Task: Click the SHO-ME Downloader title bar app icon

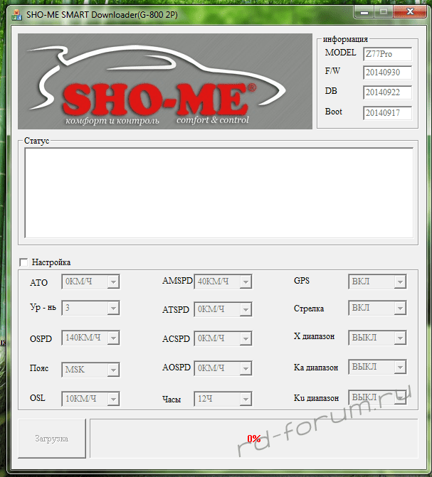Action: click(16, 15)
